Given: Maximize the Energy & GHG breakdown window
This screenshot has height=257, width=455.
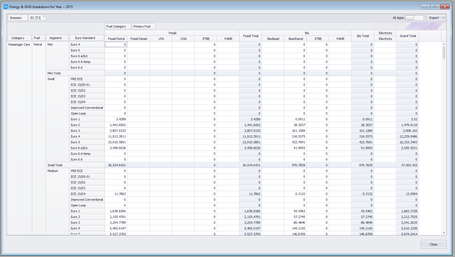Looking at the screenshot, I should point(435,7).
